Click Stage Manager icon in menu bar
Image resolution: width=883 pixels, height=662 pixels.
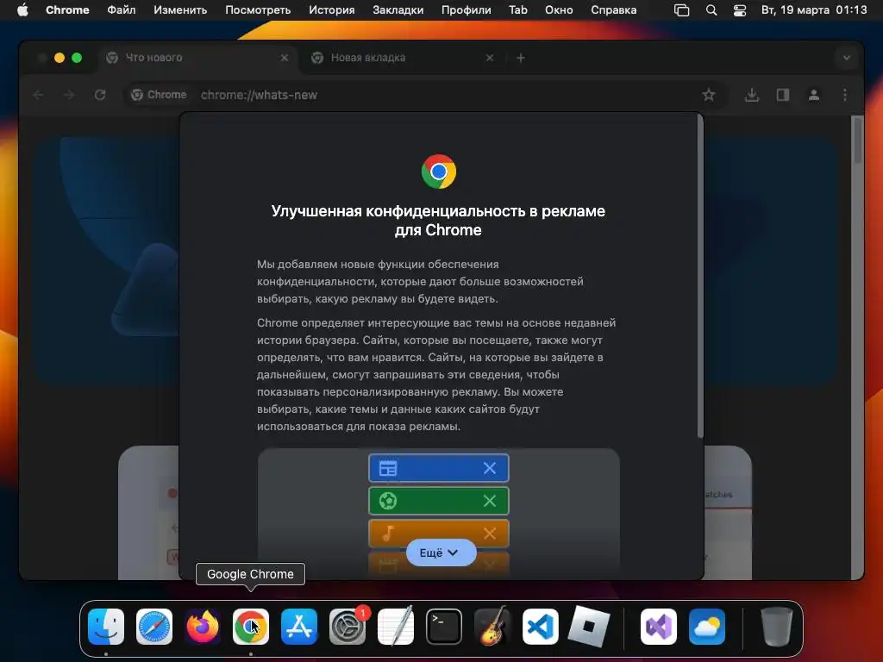681,10
